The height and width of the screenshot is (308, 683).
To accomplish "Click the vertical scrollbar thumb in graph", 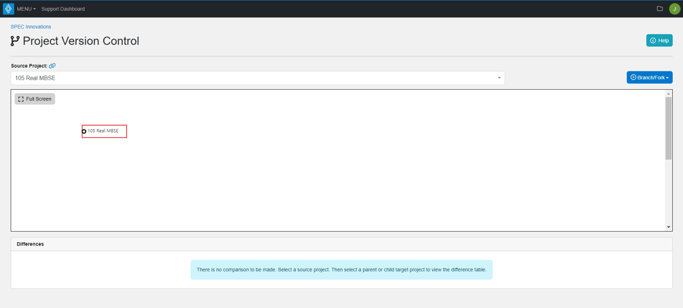I will 669,128.
